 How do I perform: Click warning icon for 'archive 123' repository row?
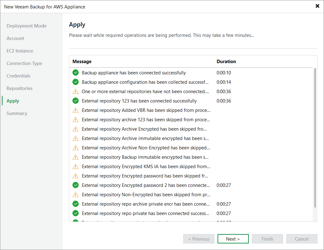coord(76,120)
